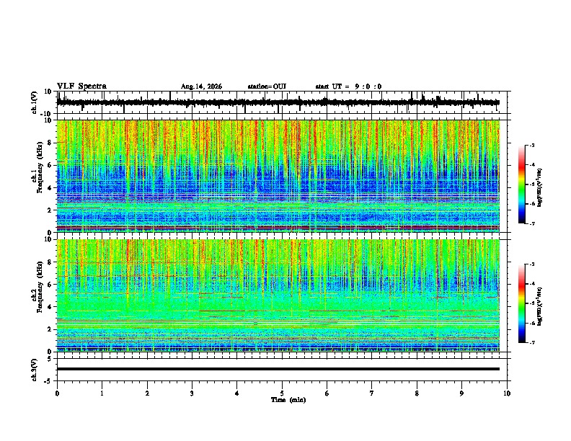Select the start UT time header text
Viewport: 571px width, 441px height.
coord(348,86)
